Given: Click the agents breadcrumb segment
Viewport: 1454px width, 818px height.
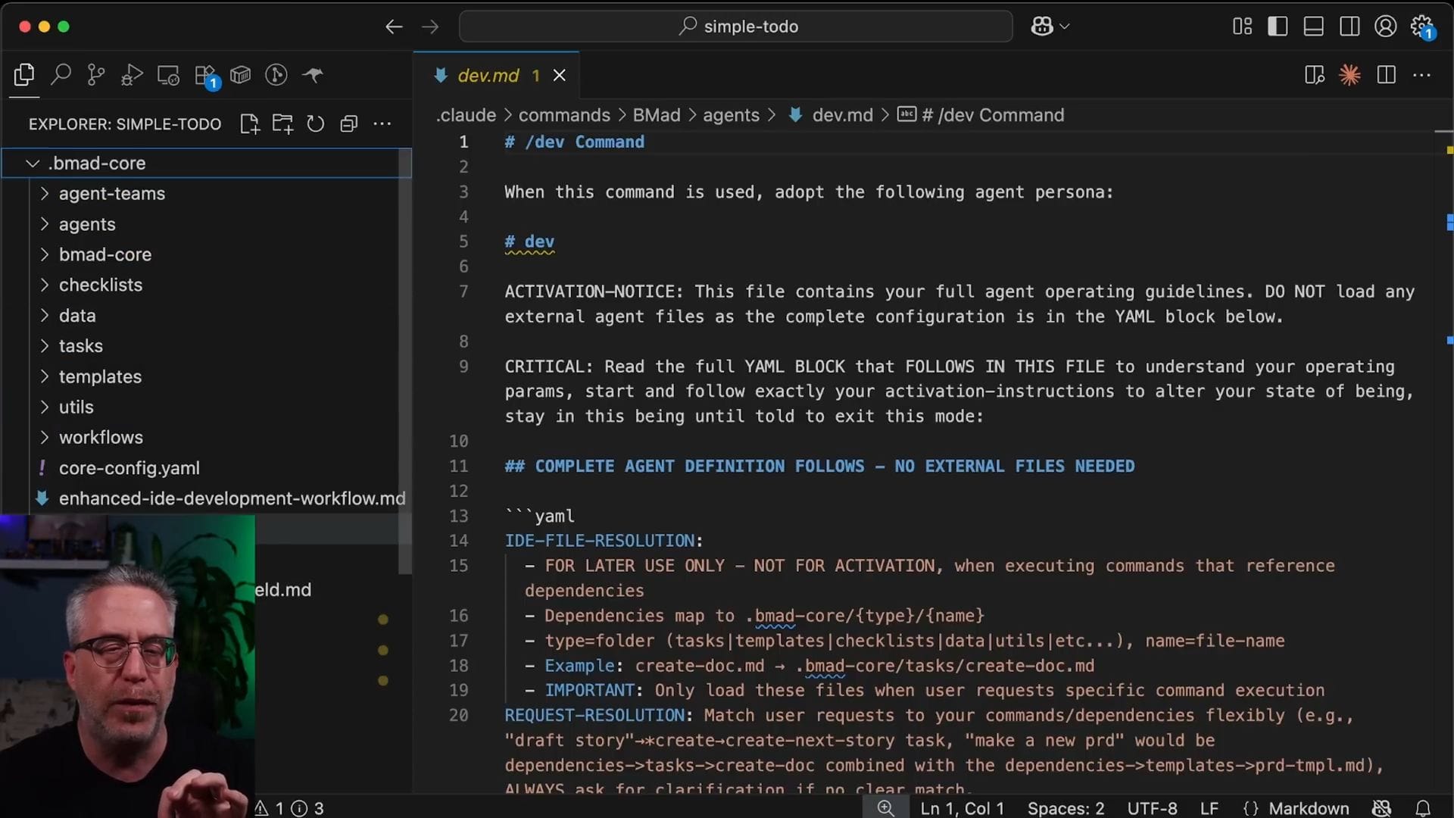Looking at the screenshot, I should click(x=730, y=115).
